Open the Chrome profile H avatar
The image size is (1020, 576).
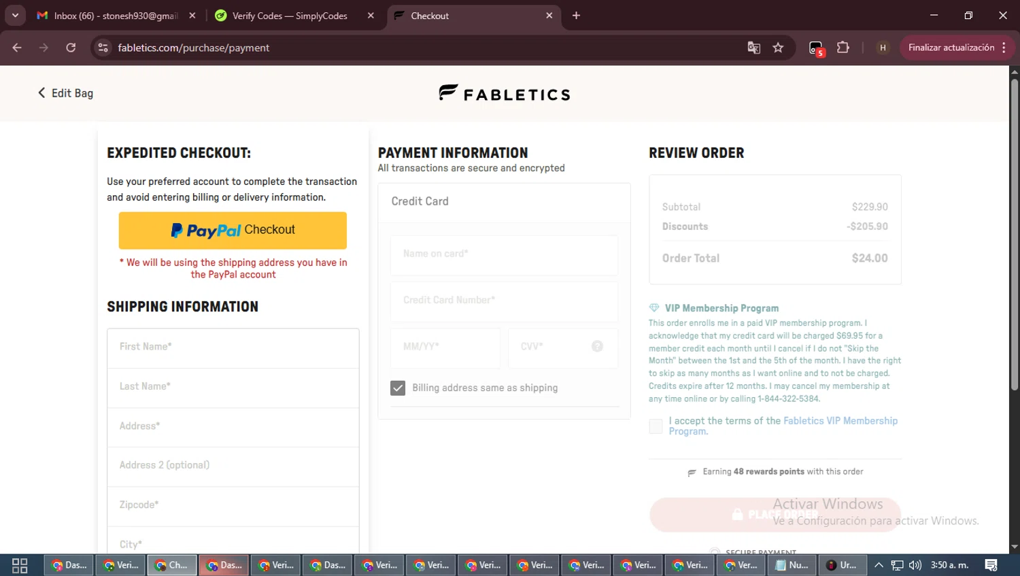pyautogui.click(x=883, y=48)
